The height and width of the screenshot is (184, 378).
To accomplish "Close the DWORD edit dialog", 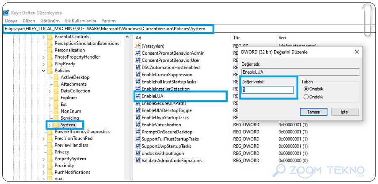I will 357,52.
